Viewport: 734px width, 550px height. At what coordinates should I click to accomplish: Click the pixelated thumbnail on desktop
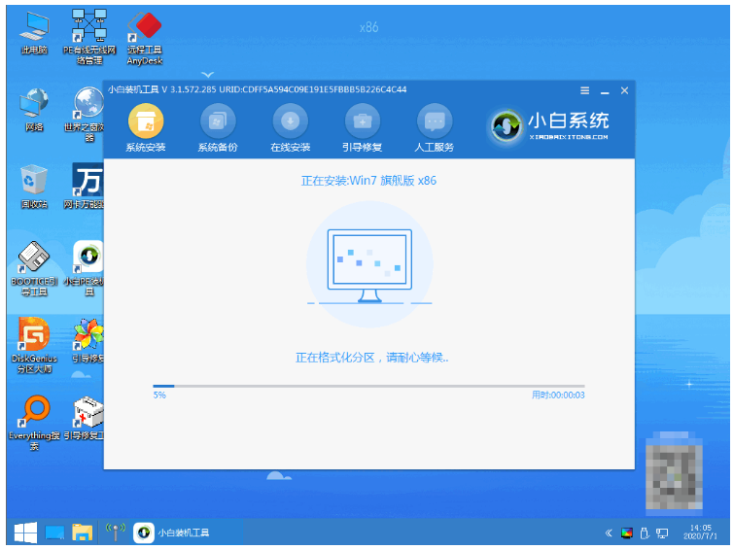point(674,471)
